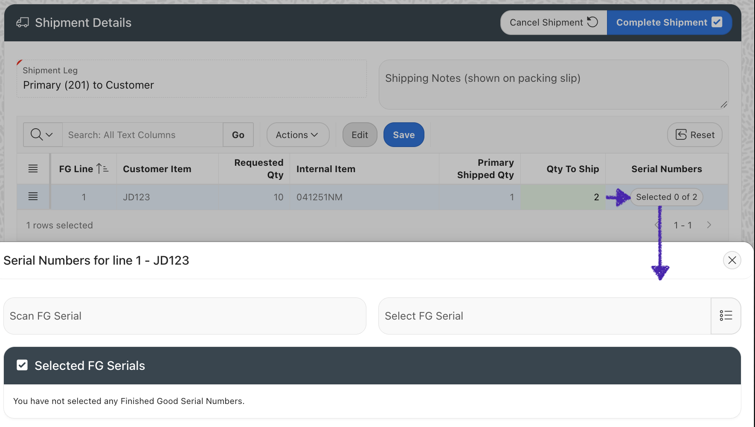Viewport: 755px width, 427px height.
Task: Click Complete Shipment button
Action: [669, 23]
